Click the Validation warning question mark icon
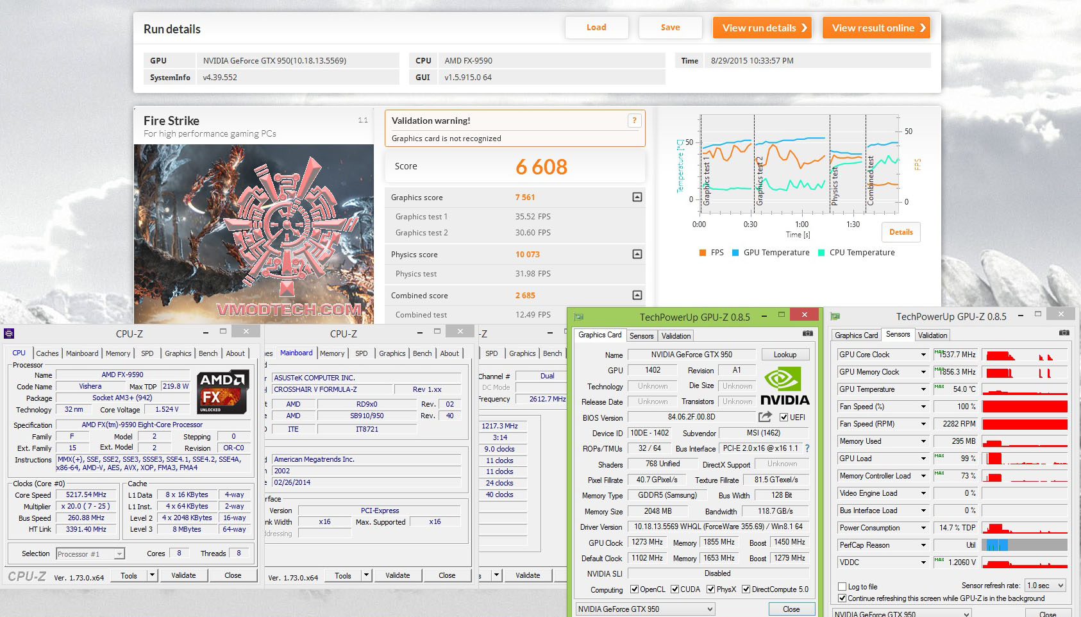Image resolution: width=1081 pixels, height=617 pixels. [634, 121]
